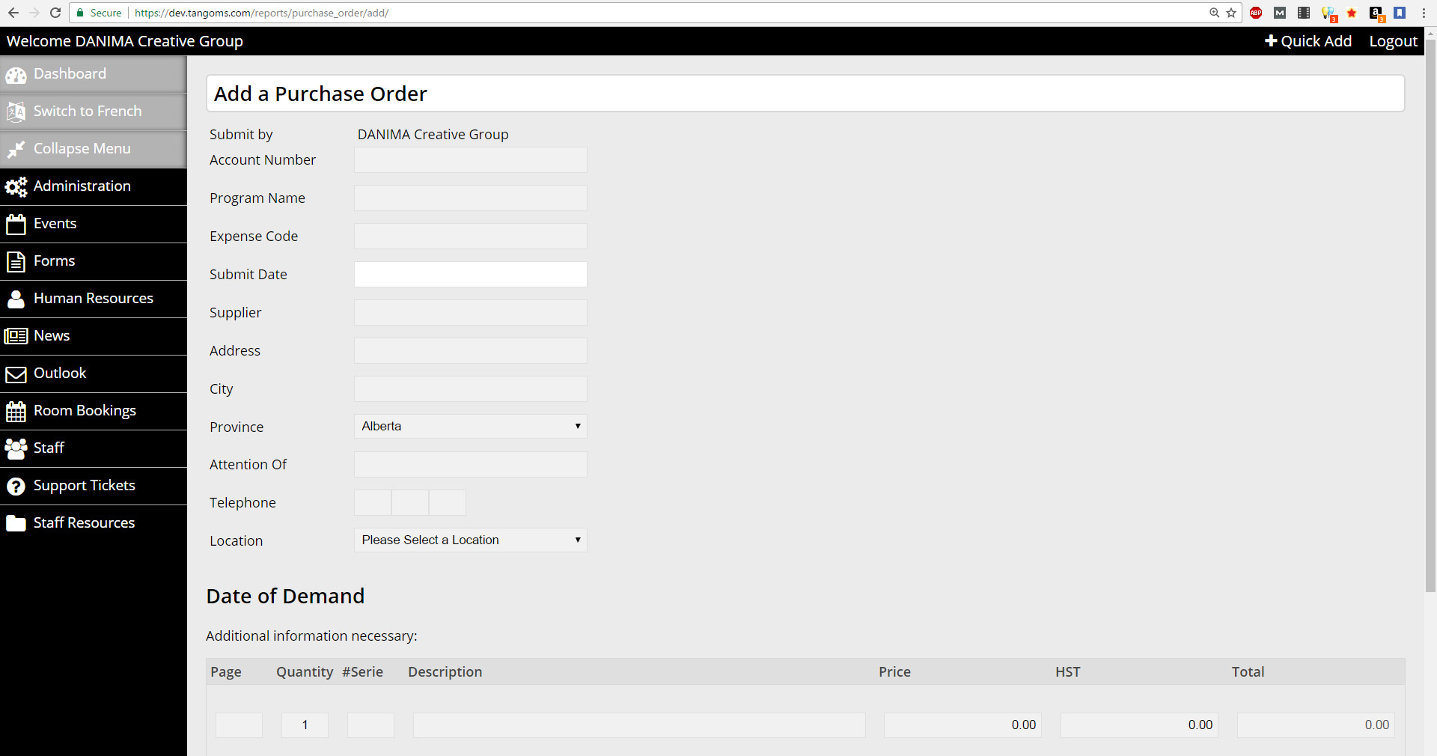Open the Human Resources menu

coord(94,299)
